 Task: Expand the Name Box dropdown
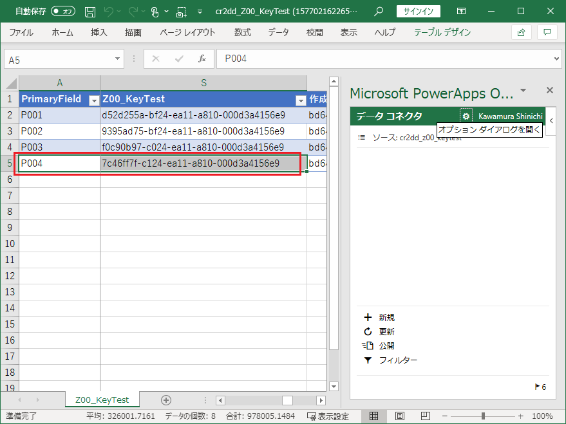pyautogui.click(x=118, y=59)
